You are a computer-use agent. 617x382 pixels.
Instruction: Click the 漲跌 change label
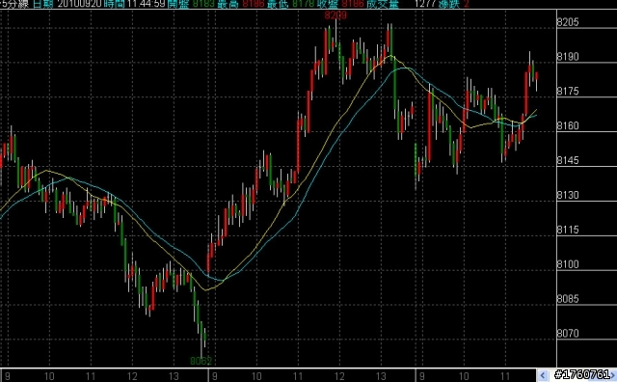[449, 4]
